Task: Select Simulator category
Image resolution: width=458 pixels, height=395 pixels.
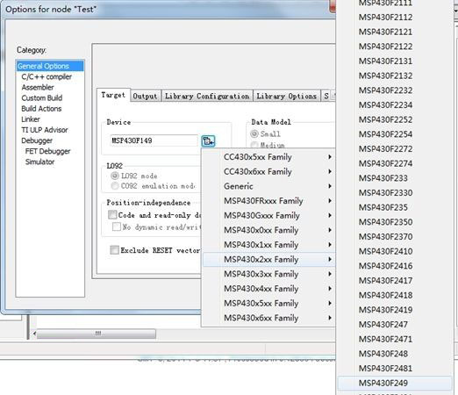Action: pyautogui.click(x=39, y=162)
